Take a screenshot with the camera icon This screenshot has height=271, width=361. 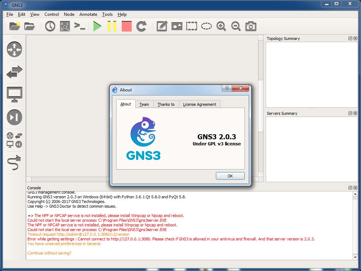(x=251, y=26)
